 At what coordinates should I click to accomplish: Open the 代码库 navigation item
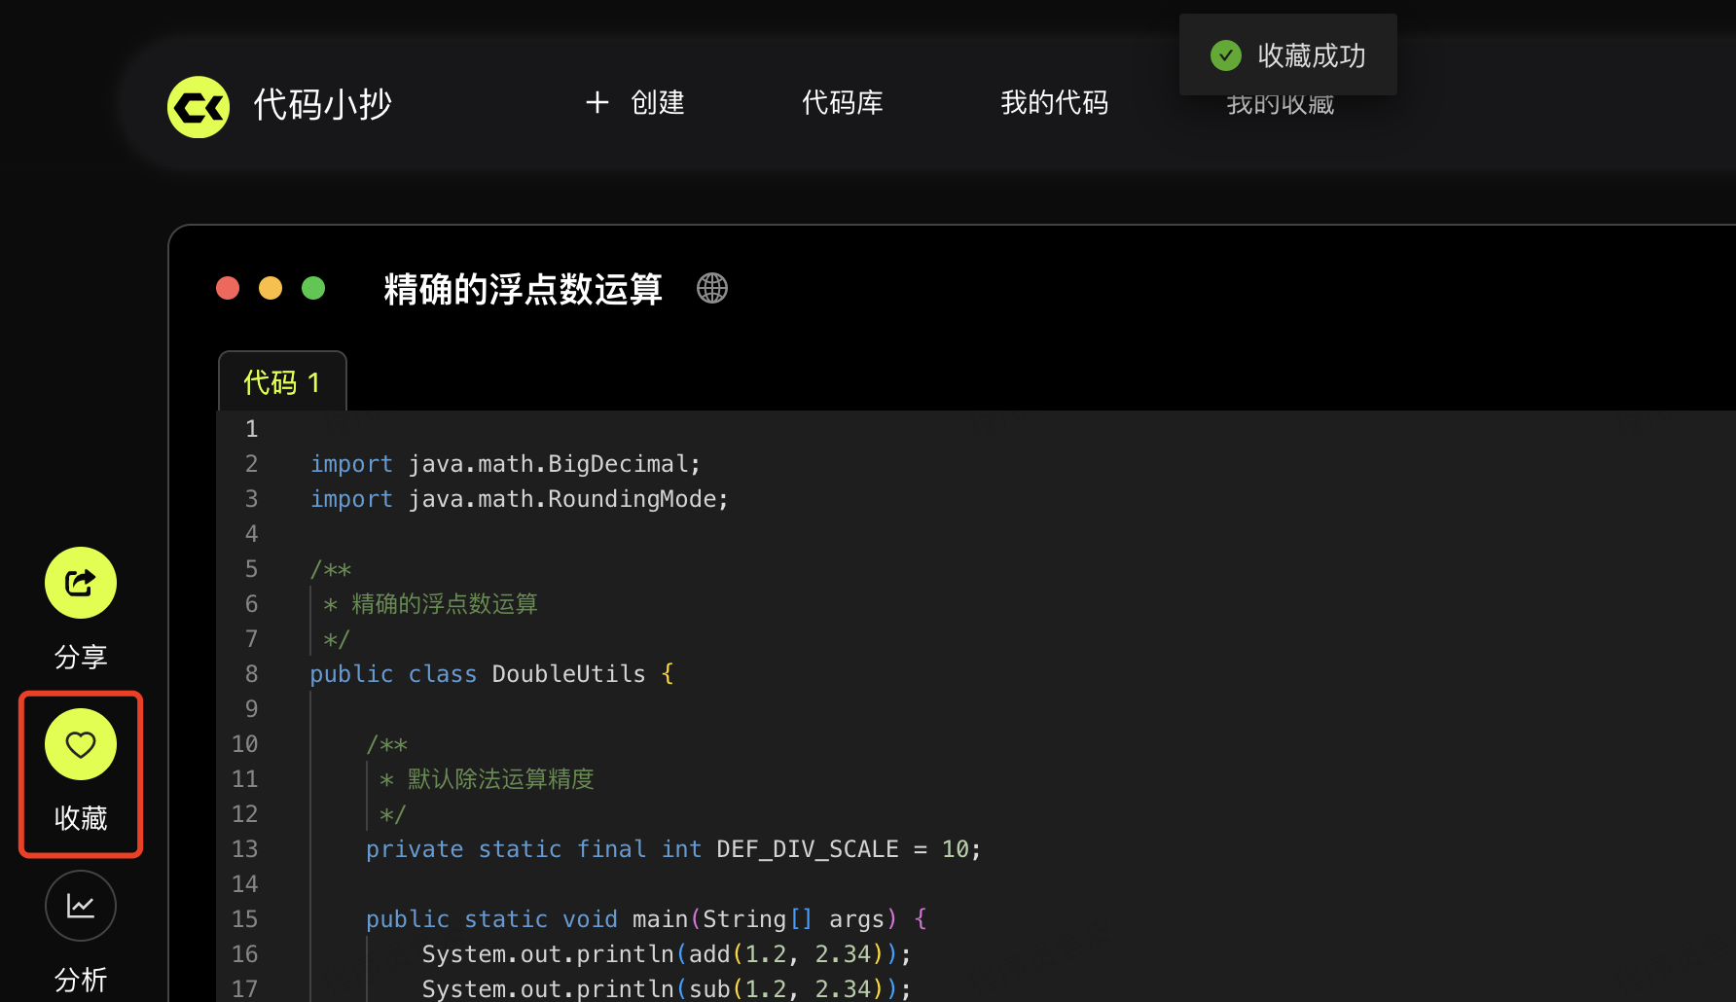point(842,102)
